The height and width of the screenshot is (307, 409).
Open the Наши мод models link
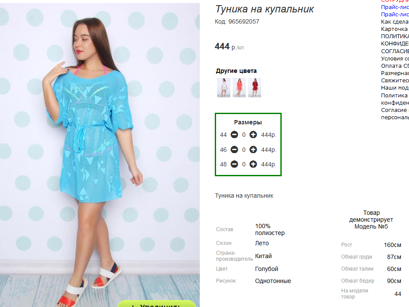[395, 88]
